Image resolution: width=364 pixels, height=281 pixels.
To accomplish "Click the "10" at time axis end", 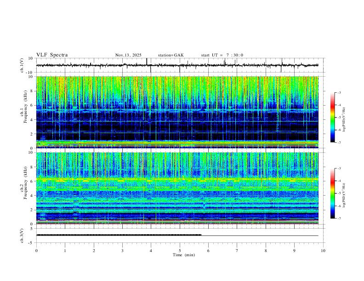I will [323, 251].
